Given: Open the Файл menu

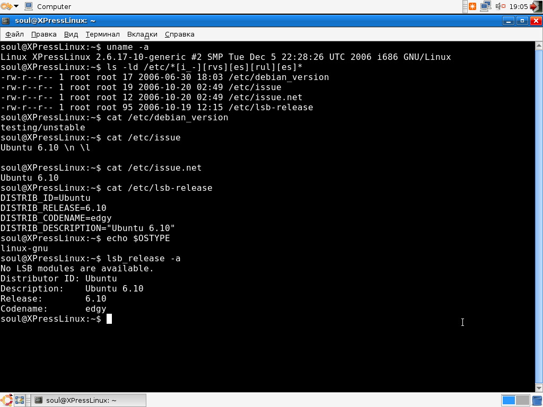Looking at the screenshot, I should click(14, 34).
